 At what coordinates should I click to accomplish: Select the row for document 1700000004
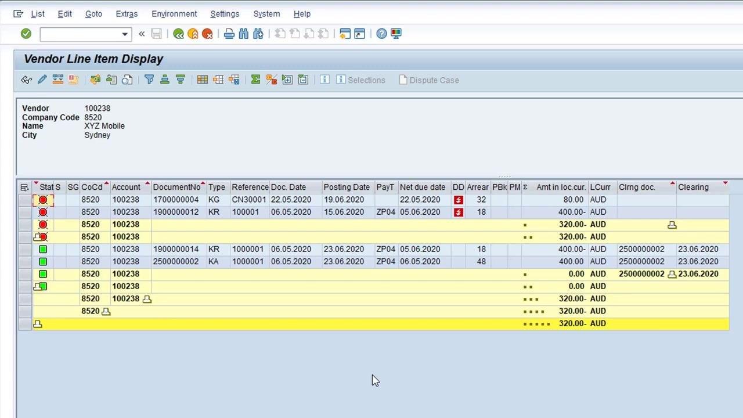[24, 200]
